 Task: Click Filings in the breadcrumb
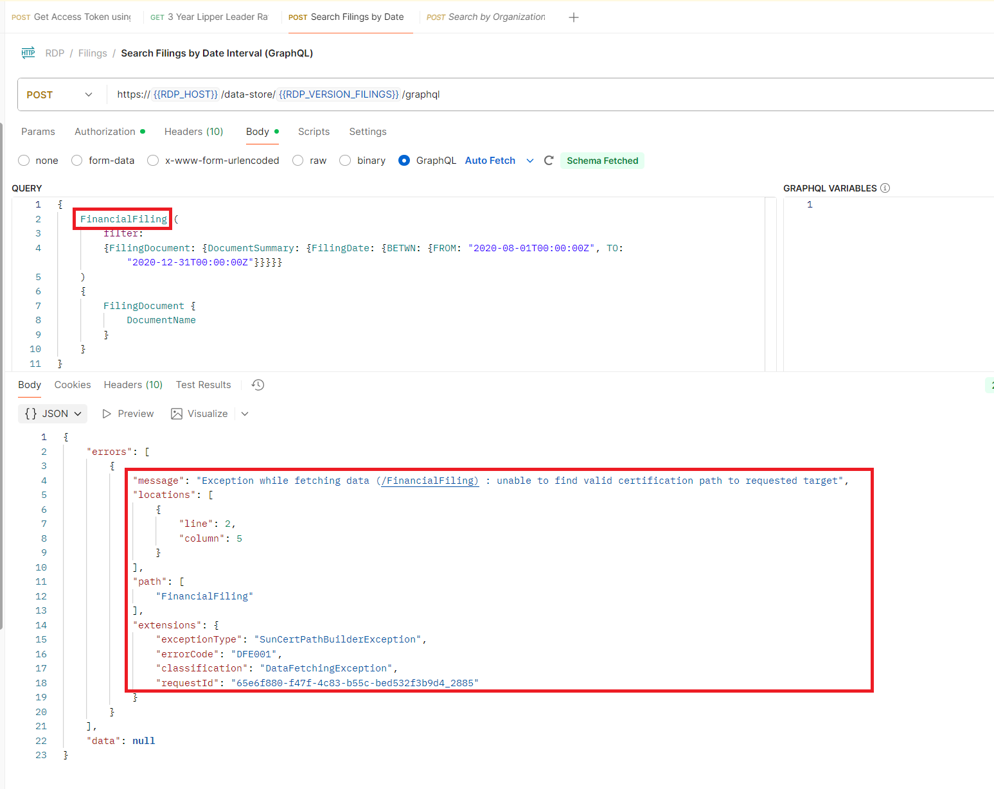[93, 53]
